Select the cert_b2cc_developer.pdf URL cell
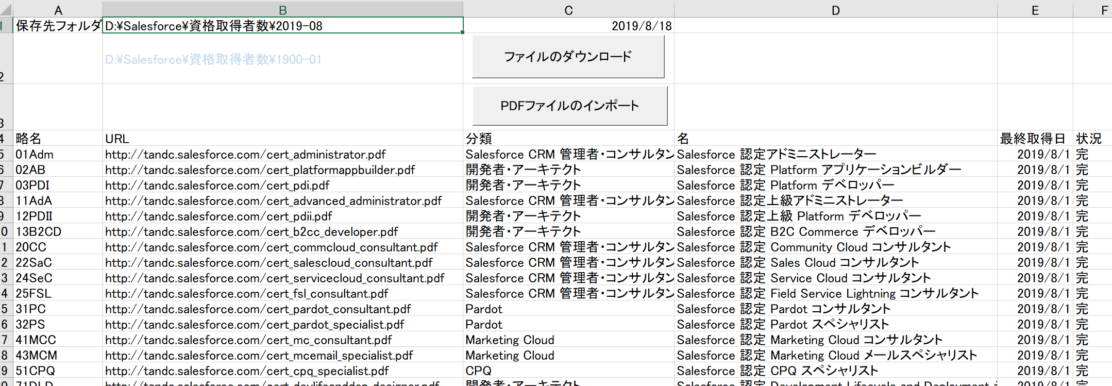This screenshot has width=1112, height=386. [283, 231]
